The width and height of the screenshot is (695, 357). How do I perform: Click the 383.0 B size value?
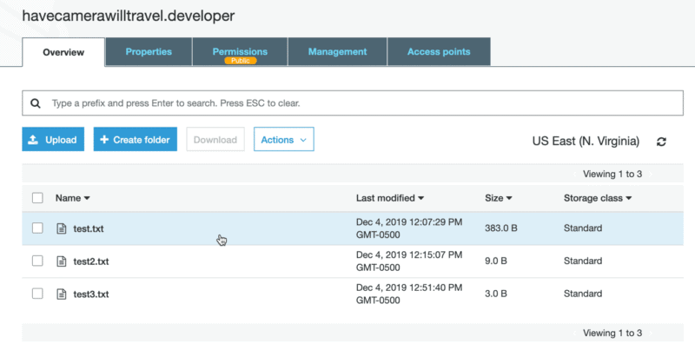point(501,228)
